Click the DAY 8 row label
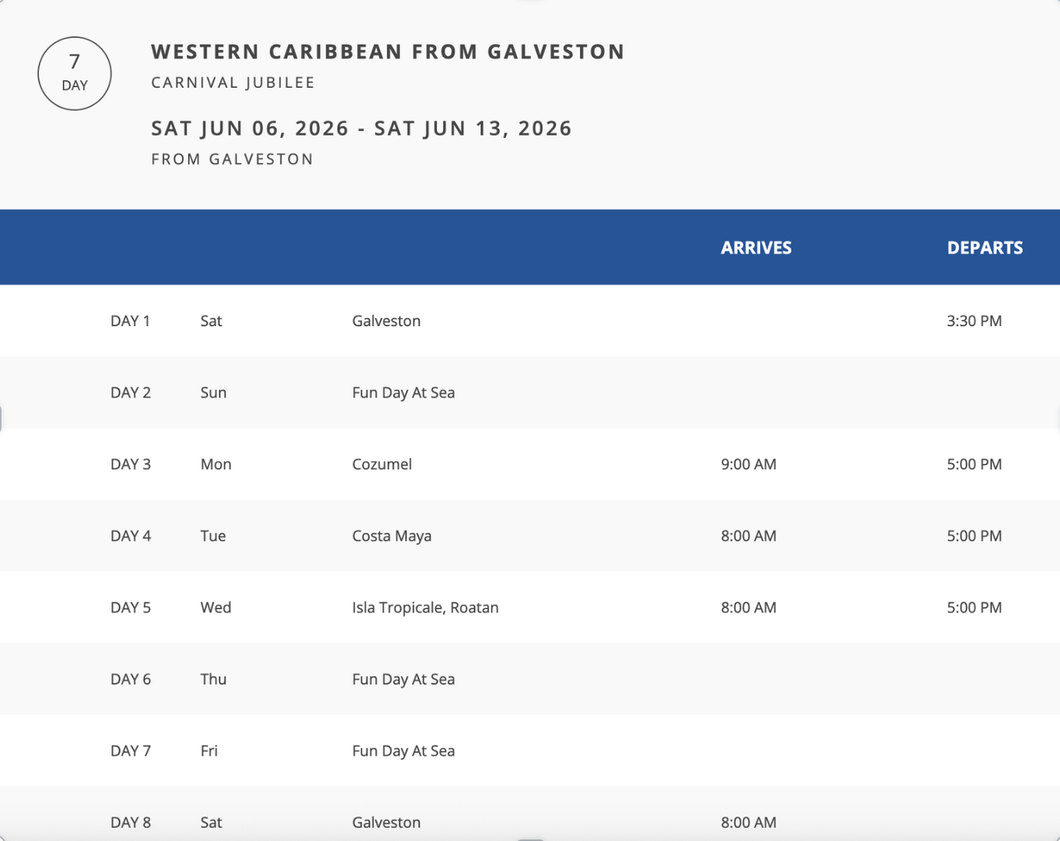 130,822
